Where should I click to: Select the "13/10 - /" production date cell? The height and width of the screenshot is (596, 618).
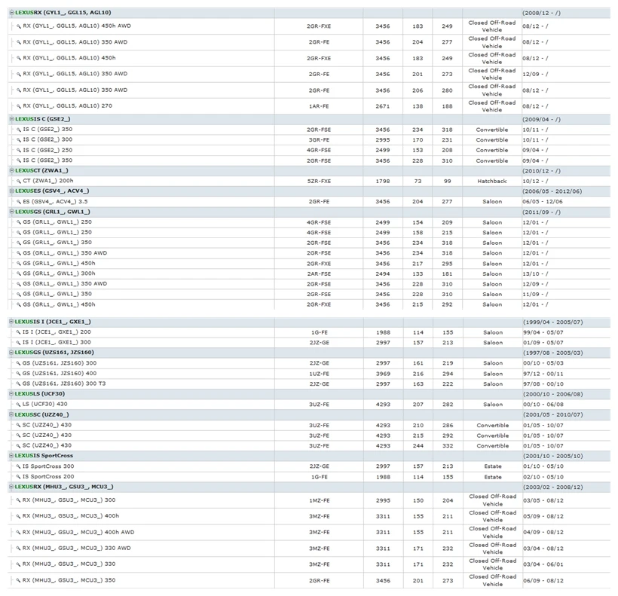pos(535,274)
